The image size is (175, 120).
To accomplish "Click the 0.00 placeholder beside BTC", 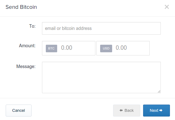I will pos(67,48).
